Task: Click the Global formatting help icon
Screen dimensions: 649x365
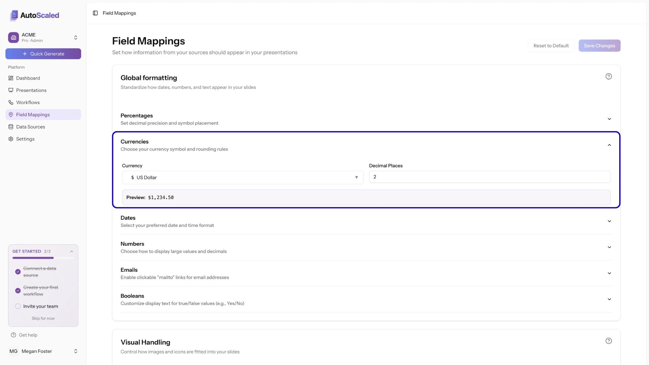Action: pos(609,76)
